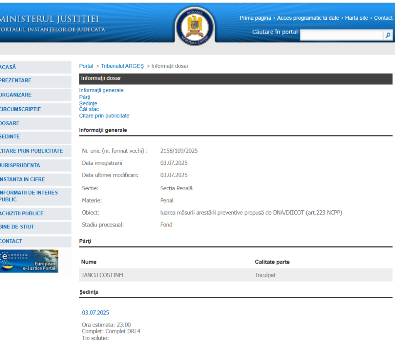Viewport: 395px width, 340px height.
Task: Click party name IANCU COSTINEL
Action: (x=103, y=275)
